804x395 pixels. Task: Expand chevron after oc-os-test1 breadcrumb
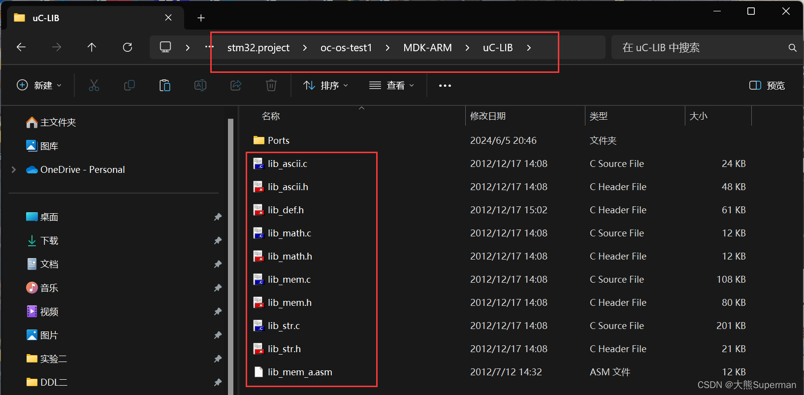[387, 48]
